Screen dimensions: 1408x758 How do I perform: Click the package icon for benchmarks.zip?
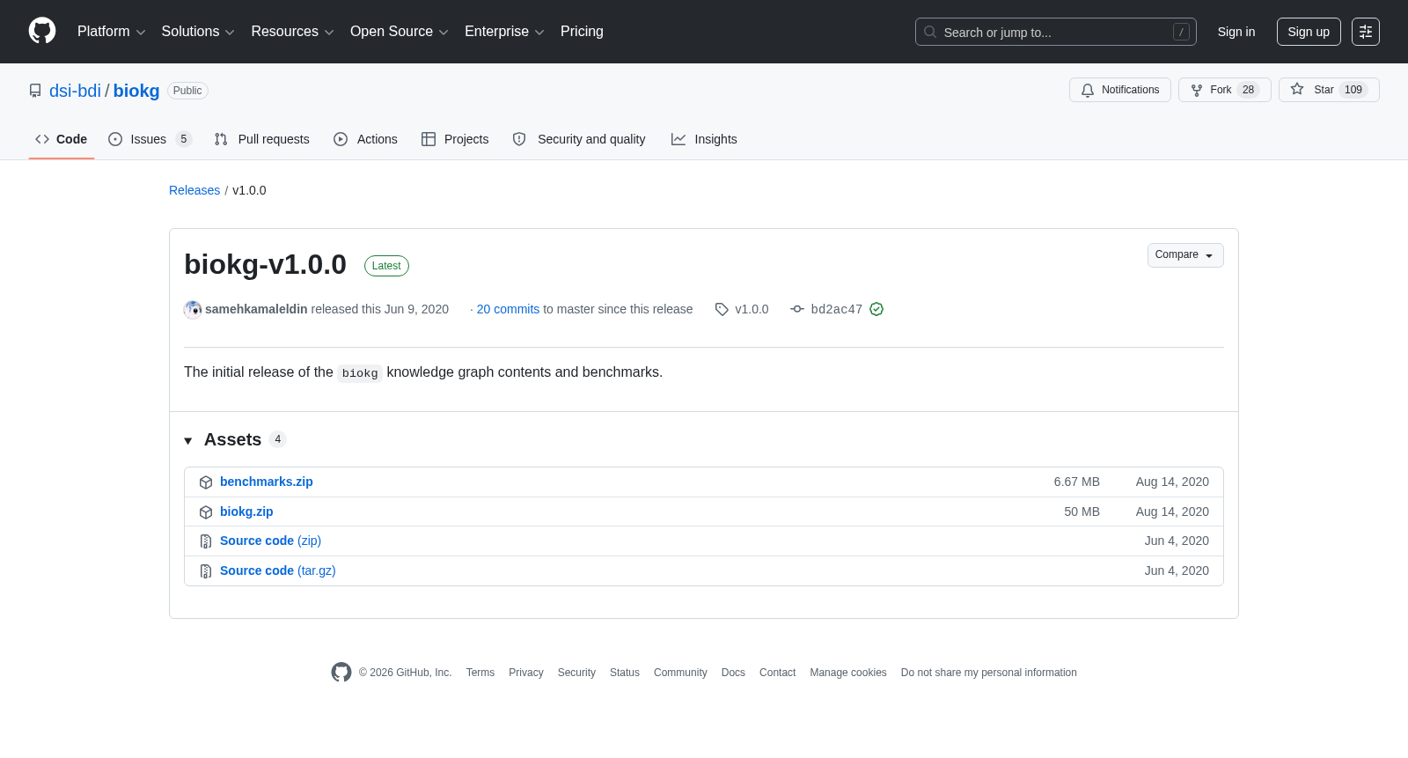(x=206, y=482)
